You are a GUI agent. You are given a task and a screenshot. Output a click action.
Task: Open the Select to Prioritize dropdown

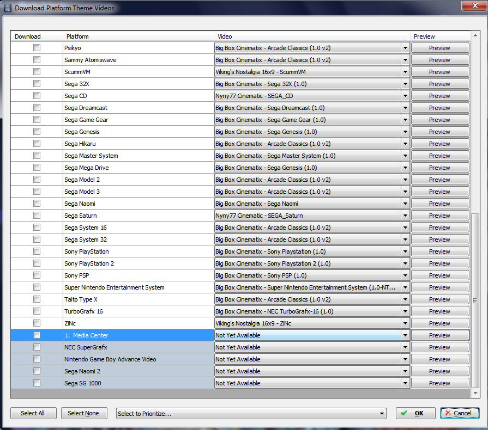pos(382,414)
